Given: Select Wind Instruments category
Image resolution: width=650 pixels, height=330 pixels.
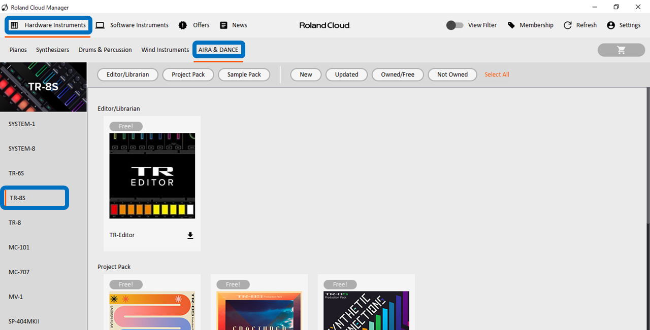Looking at the screenshot, I should tap(165, 50).
